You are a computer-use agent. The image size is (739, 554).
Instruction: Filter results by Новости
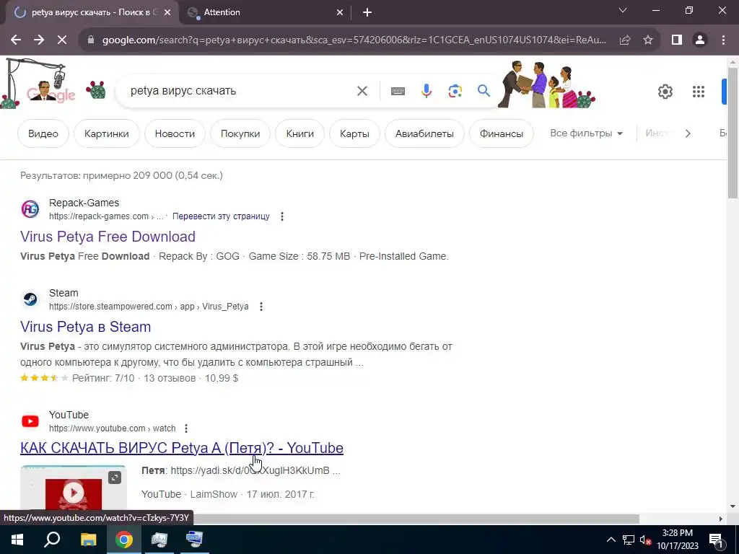[x=175, y=133]
